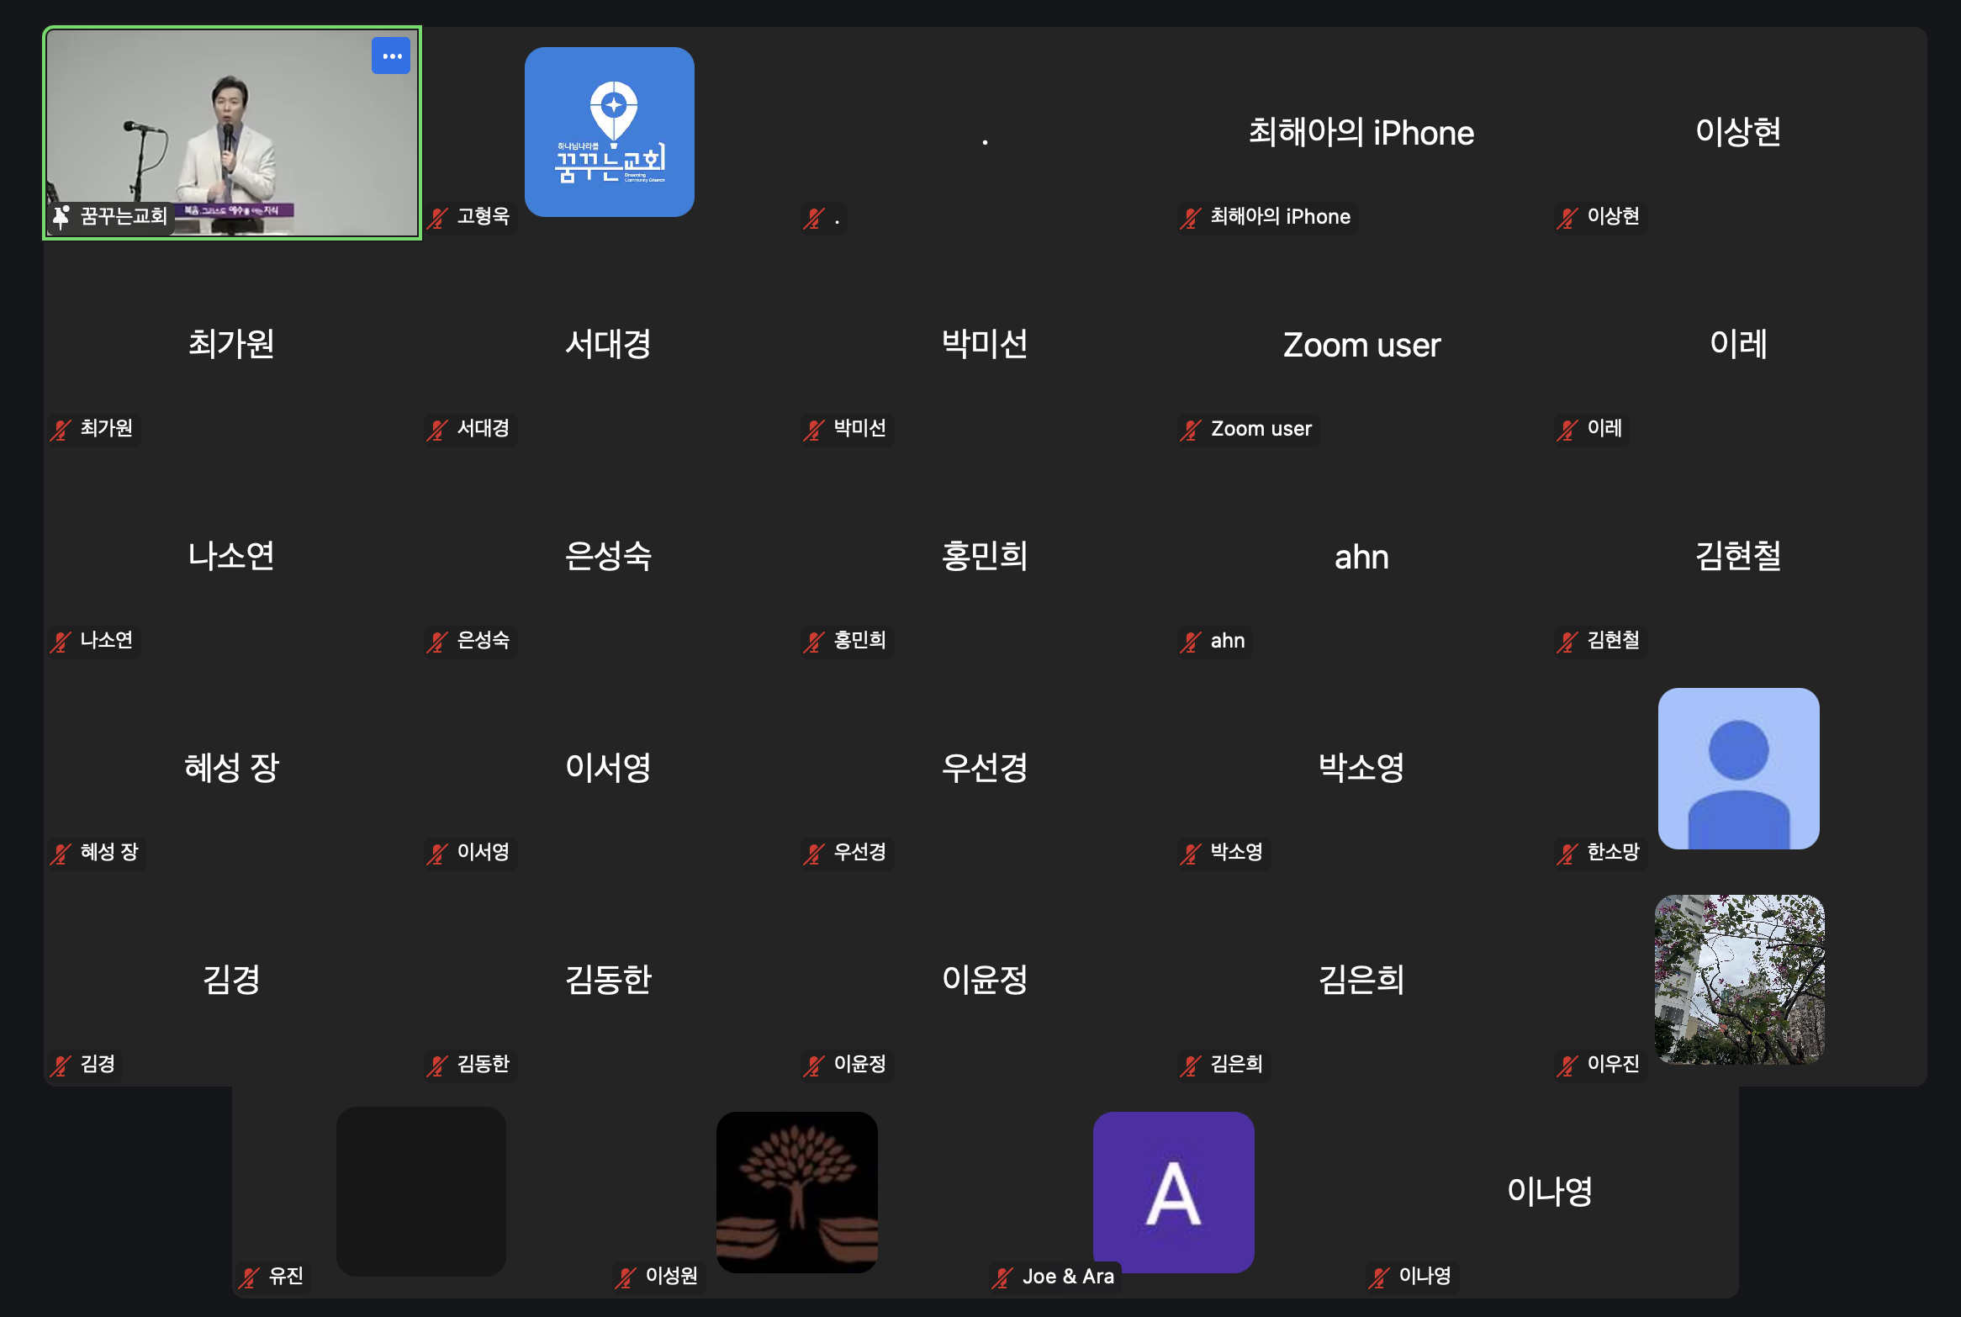
Task: Click muted mic icon beside Zoom user label
Action: (x=1191, y=430)
